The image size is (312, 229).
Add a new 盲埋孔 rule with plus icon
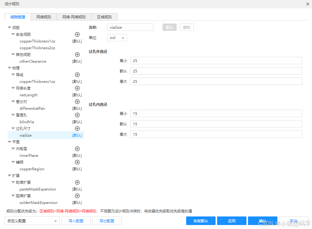(x=77, y=115)
